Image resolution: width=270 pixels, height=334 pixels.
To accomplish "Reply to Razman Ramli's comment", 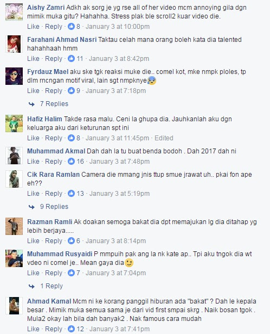I will pyautogui.click(x=54, y=240).
